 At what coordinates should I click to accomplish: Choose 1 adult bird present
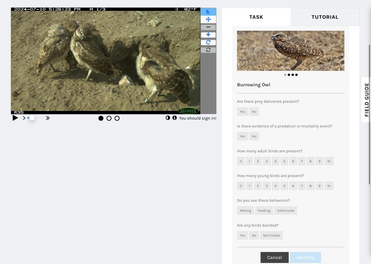[x=249, y=161]
